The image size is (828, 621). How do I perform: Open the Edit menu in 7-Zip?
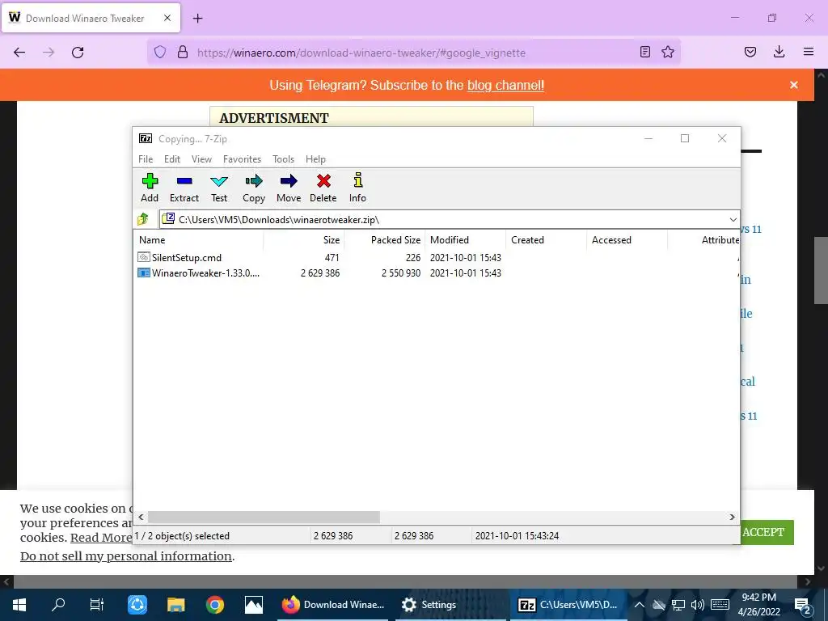pos(172,159)
